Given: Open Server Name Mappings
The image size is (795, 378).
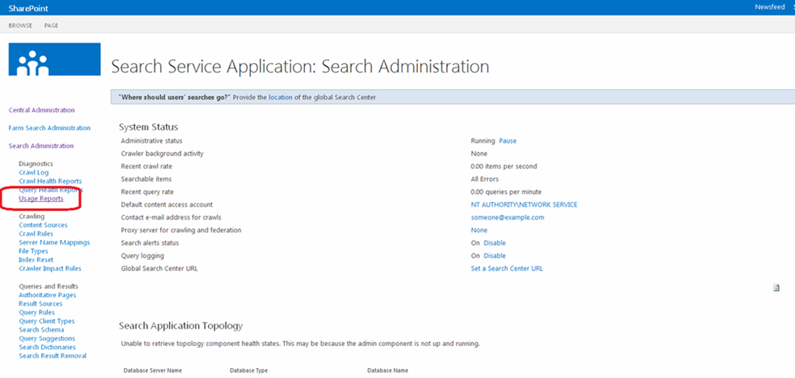Looking at the screenshot, I should (54, 242).
